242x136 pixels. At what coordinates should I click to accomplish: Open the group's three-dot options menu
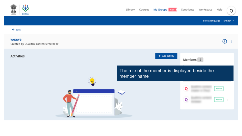[231, 41]
